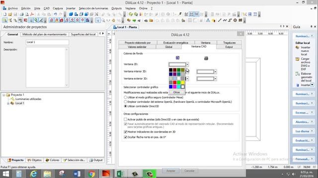Image resolution: width=318 pixels, height=178 pixels.
Task: Open Chrome from the taskbar
Action: tap(91, 174)
